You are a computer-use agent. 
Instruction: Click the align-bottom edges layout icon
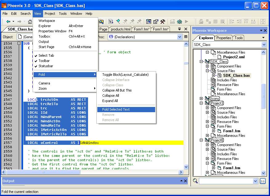tap(253, 22)
